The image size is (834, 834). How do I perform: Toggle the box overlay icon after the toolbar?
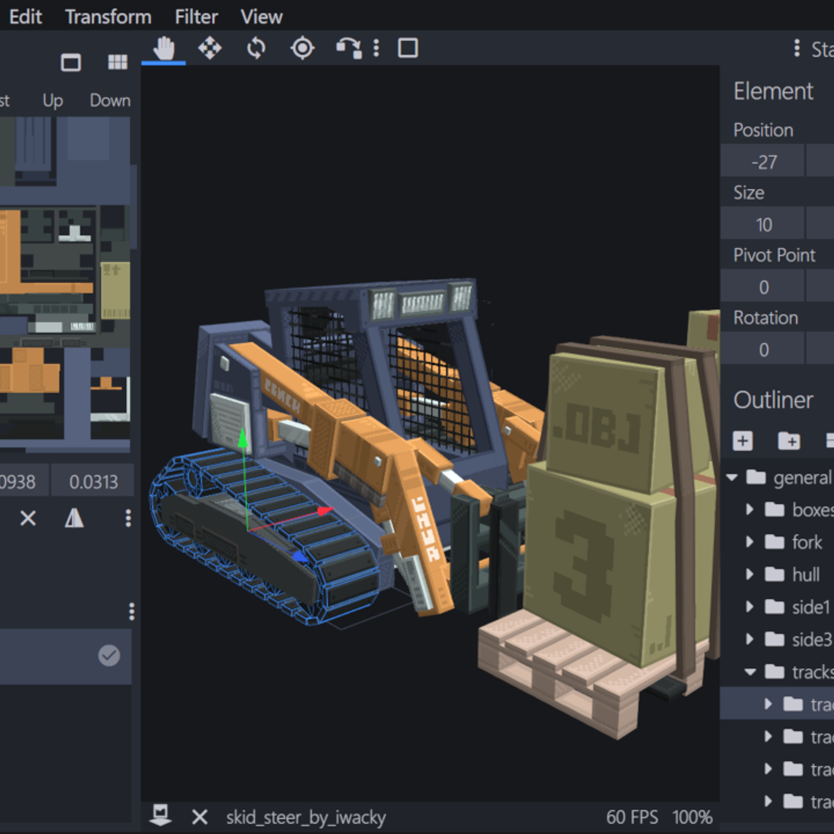[x=408, y=47]
